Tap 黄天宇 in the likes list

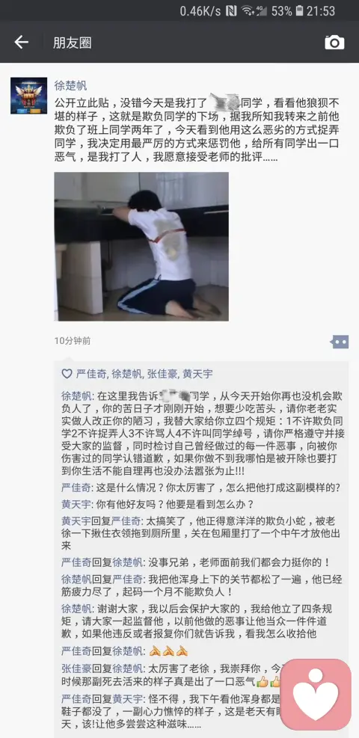(197, 374)
